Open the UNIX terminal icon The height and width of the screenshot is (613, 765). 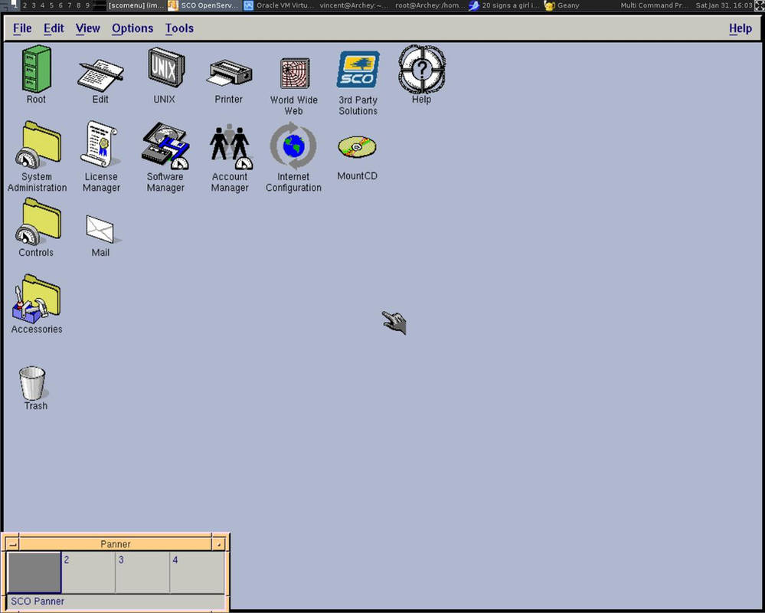(x=165, y=67)
